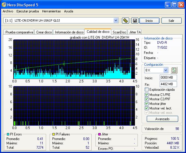Viewport: 186px width, 153px height.
Task: Click the Salir button
Action: pos(171,21)
